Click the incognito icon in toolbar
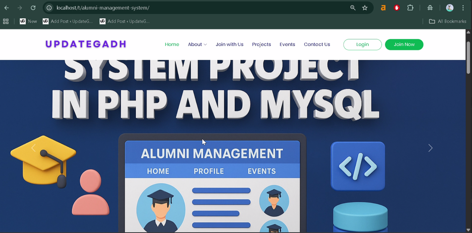472x233 pixels. [430, 8]
